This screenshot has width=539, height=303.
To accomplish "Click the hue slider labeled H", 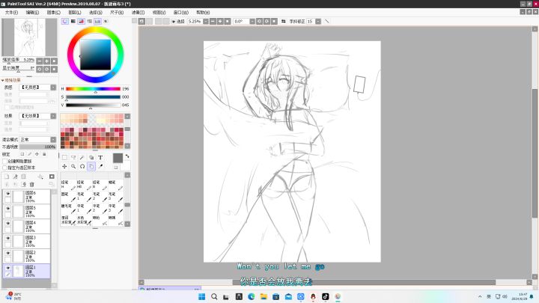I will pyautogui.click(x=93, y=88).
